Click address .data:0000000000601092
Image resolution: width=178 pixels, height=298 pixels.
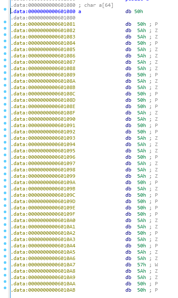(43, 132)
